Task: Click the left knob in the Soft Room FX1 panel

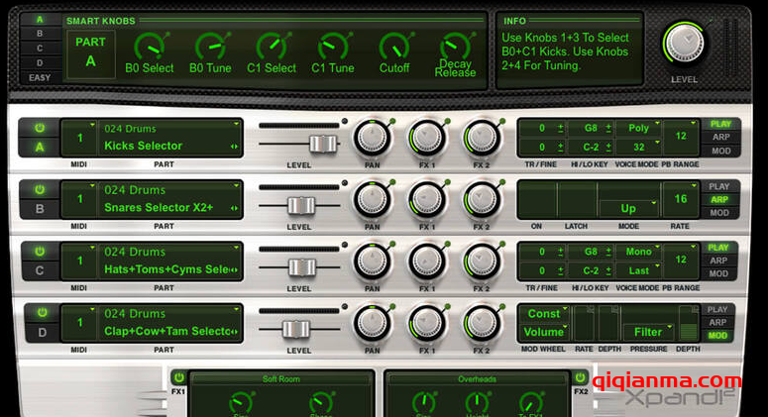Action: pyautogui.click(x=241, y=403)
